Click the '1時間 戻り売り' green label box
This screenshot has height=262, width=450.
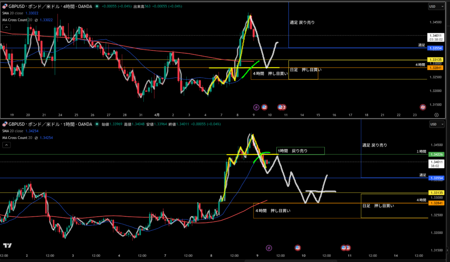(x=300, y=151)
